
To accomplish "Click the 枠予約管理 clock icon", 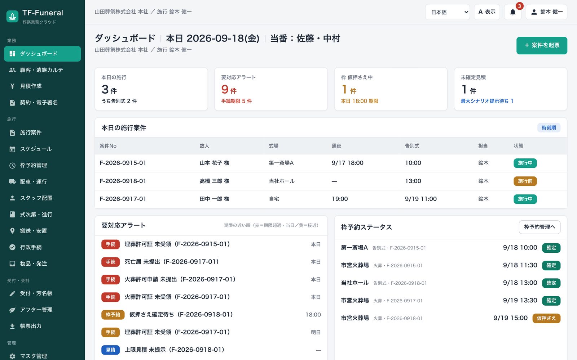I will point(12,165).
